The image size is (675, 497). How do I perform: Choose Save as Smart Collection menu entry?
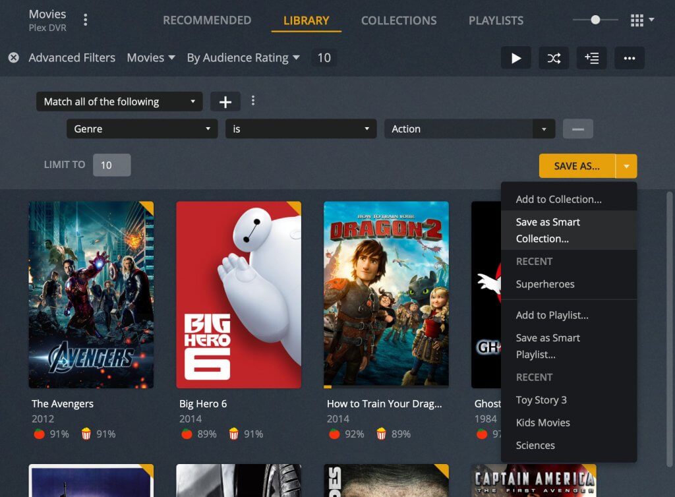548,230
